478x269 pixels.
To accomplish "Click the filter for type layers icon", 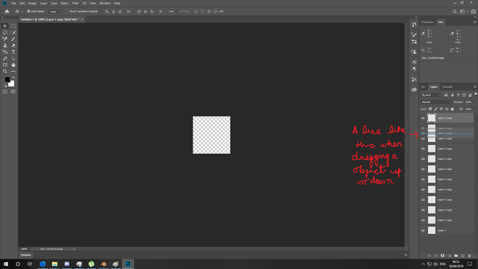I will 458,95.
